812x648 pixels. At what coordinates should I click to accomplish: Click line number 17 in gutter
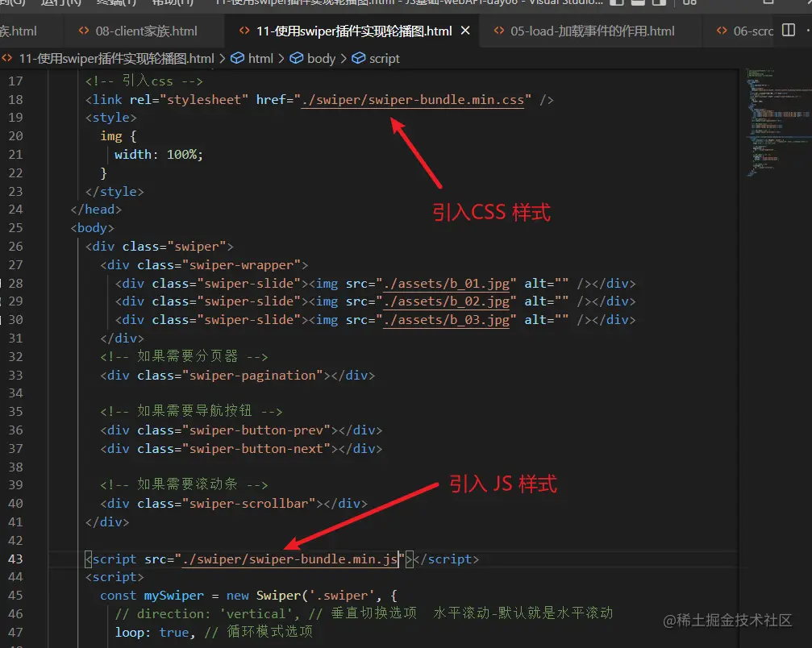tap(15, 81)
